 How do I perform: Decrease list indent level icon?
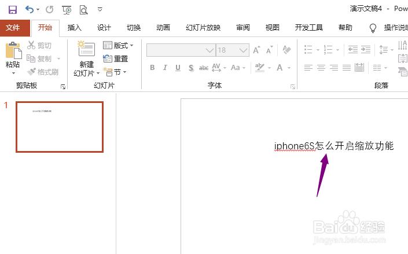(x=353, y=49)
